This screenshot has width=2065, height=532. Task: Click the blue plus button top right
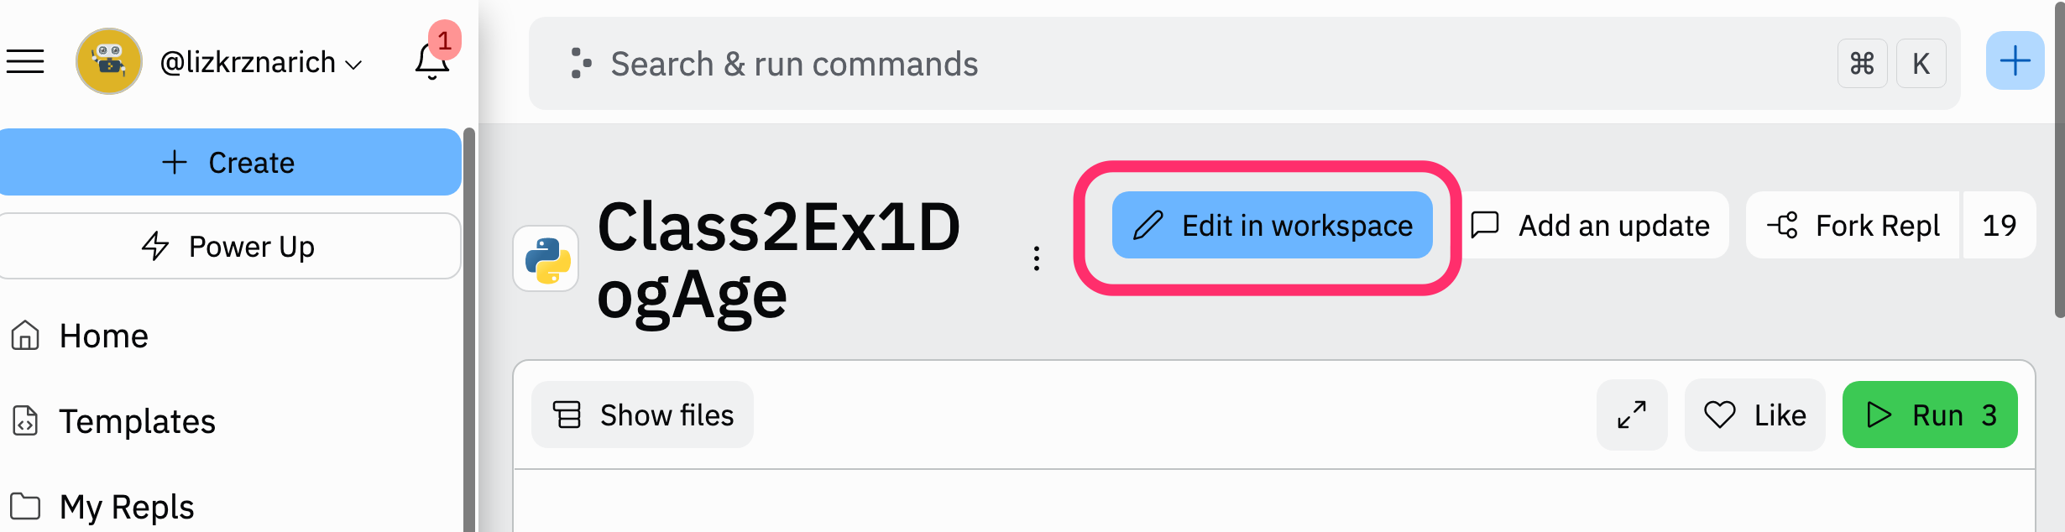(x=2015, y=60)
